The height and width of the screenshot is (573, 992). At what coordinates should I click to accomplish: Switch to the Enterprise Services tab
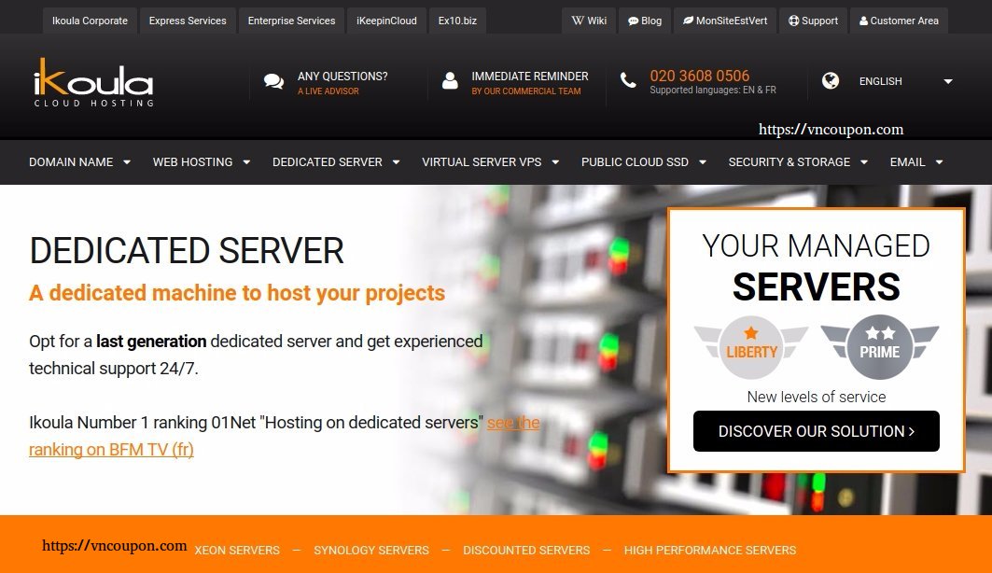291,21
